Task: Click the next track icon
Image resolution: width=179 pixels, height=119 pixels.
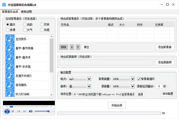Action: [24, 111]
